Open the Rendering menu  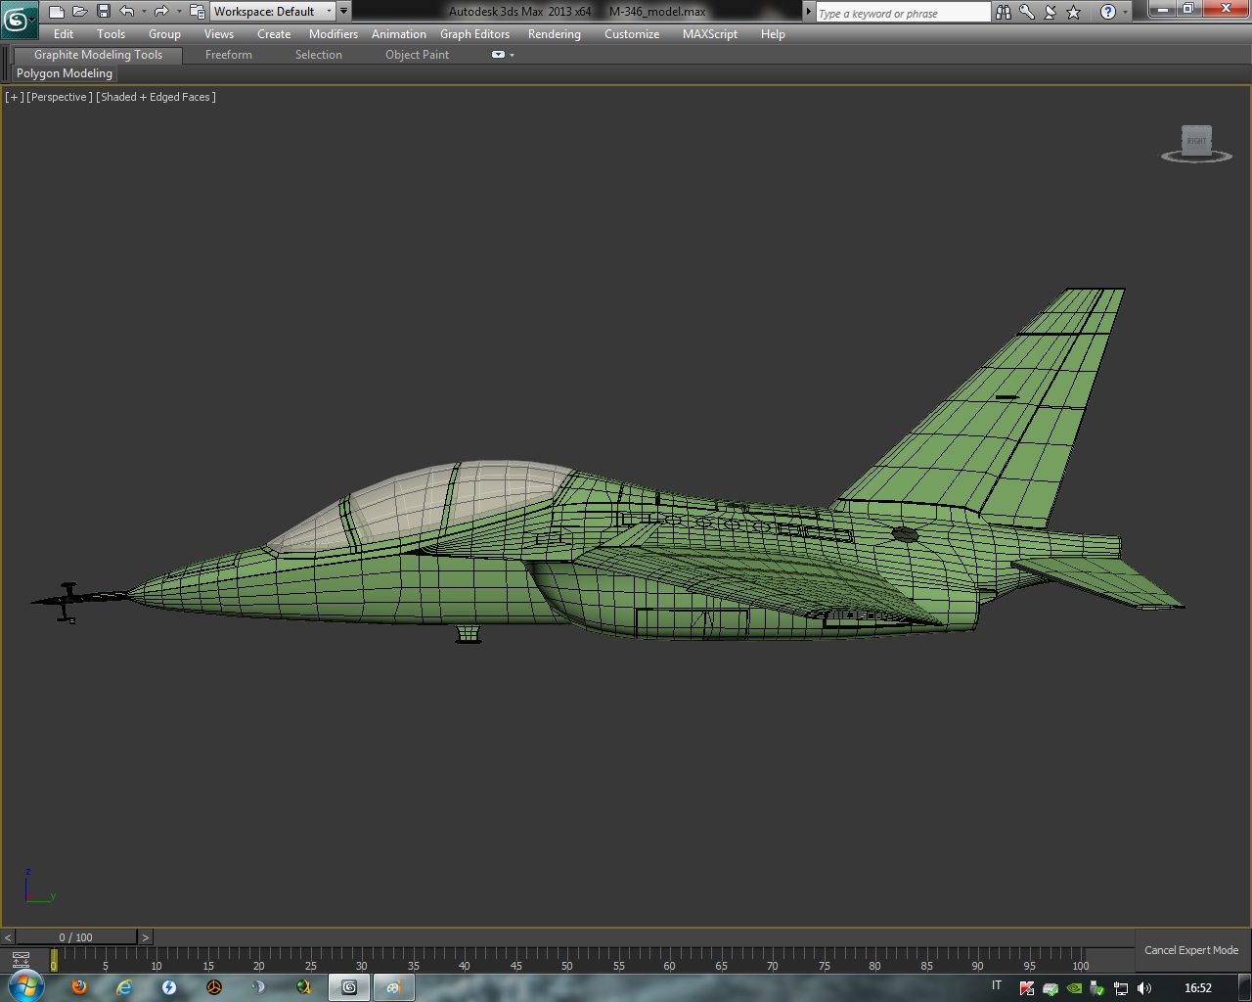click(554, 34)
